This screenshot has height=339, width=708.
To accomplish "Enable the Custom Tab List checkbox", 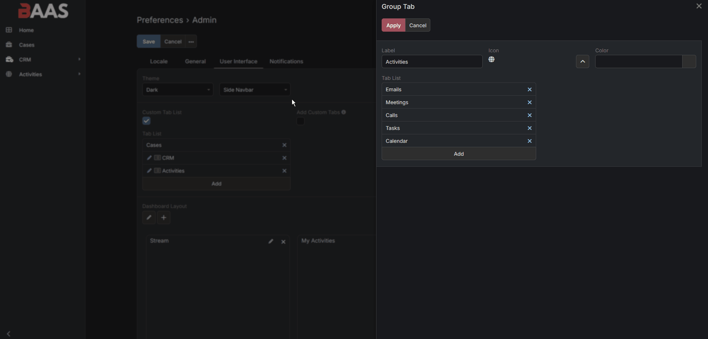I will pyautogui.click(x=146, y=121).
